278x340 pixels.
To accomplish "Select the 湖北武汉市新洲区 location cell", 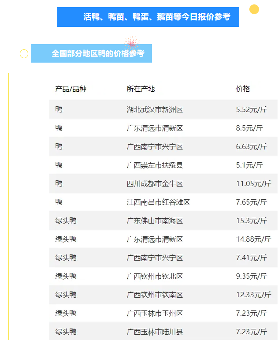I will [155, 109].
